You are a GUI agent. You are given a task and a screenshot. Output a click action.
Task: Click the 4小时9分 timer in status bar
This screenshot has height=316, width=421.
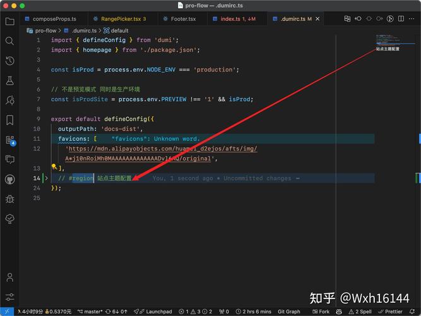pyautogui.click(x=30, y=312)
